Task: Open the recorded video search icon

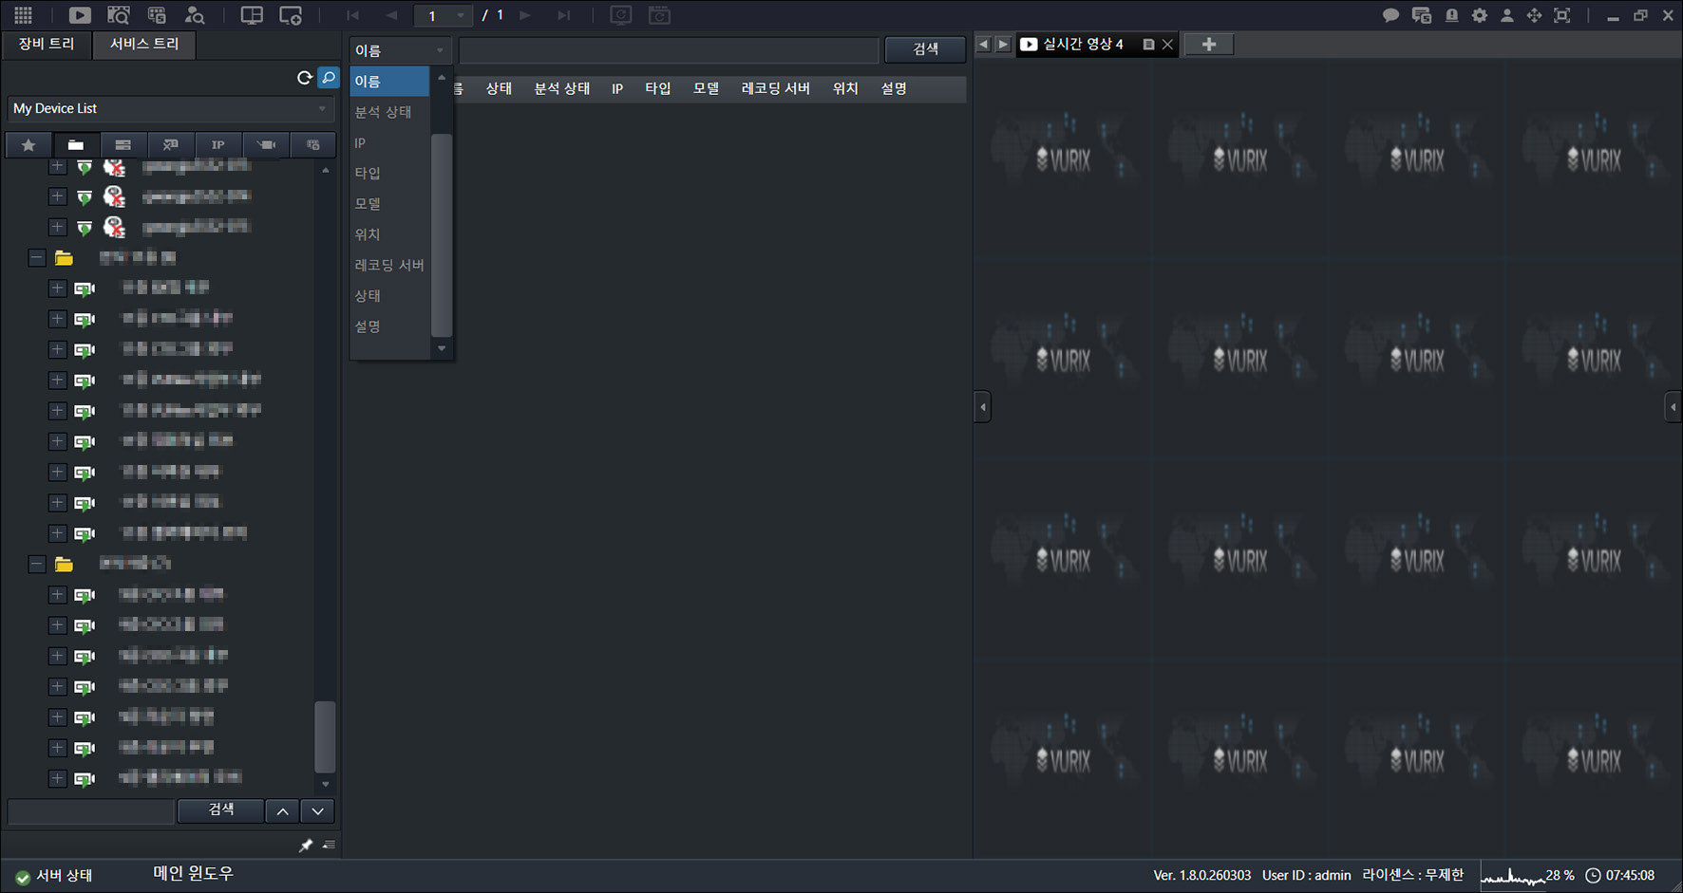Action: click(x=118, y=15)
